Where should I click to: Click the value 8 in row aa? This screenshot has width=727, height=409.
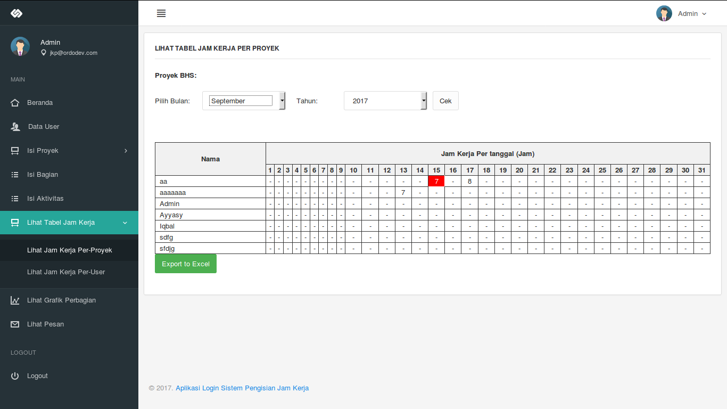coord(470,181)
